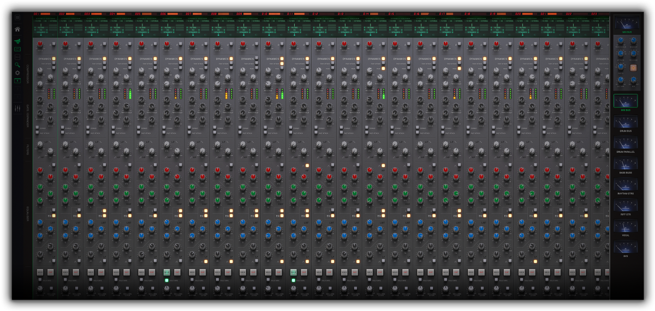The height and width of the screenshot is (311, 655).
Task: Toggle compressor fast attack on channel 001
Action: pos(54,64)
